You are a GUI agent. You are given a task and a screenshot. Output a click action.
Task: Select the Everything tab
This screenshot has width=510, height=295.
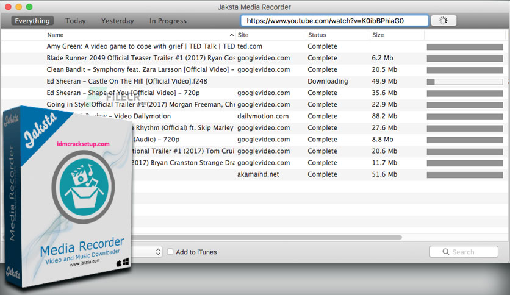click(x=32, y=21)
